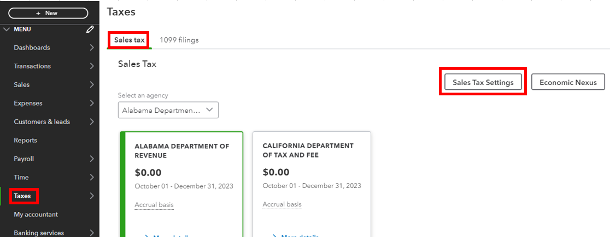Viewport: 610px width, 237px height.
Task: Open Sales Tax Settings
Action: click(483, 82)
